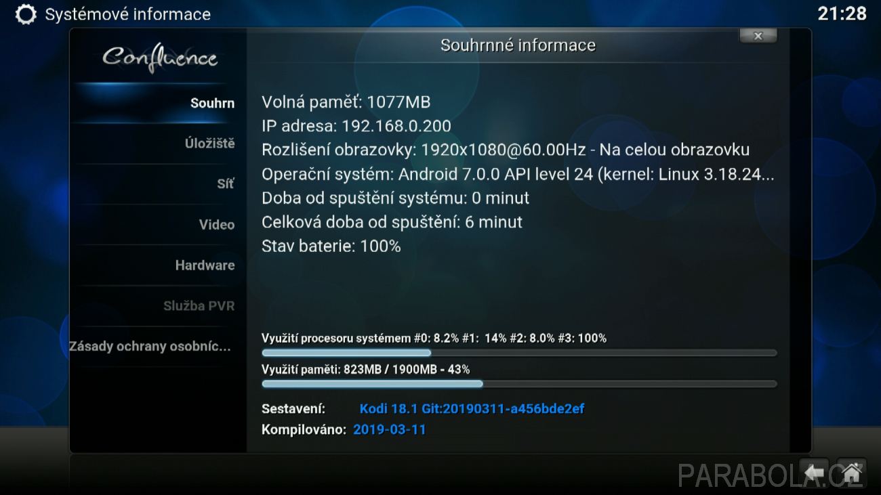Click the clock showing 21:28
Viewport: 881px width, 495px height.
(x=842, y=14)
